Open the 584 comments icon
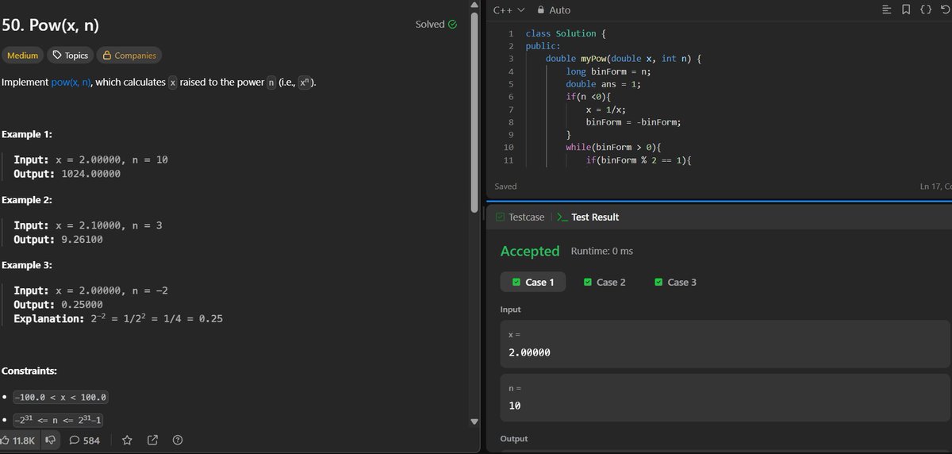 [75, 440]
